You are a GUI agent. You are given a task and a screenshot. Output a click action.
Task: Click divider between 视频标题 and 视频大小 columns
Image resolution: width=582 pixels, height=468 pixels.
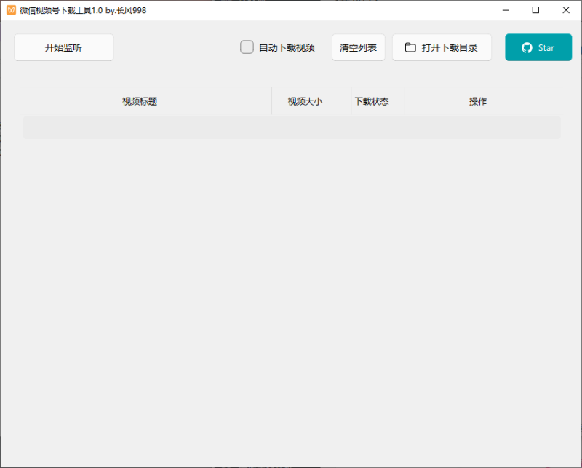click(x=271, y=101)
